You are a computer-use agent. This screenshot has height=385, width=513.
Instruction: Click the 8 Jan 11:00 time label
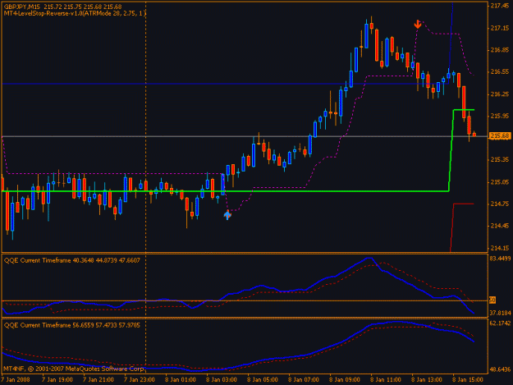click(x=386, y=379)
